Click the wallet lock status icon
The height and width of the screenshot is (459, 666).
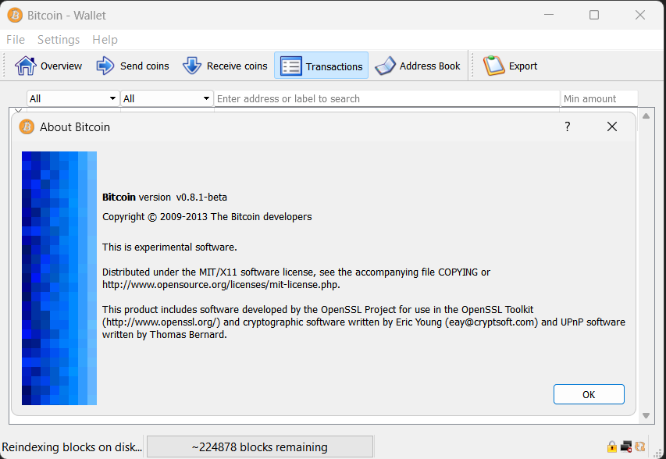[x=611, y=447]
